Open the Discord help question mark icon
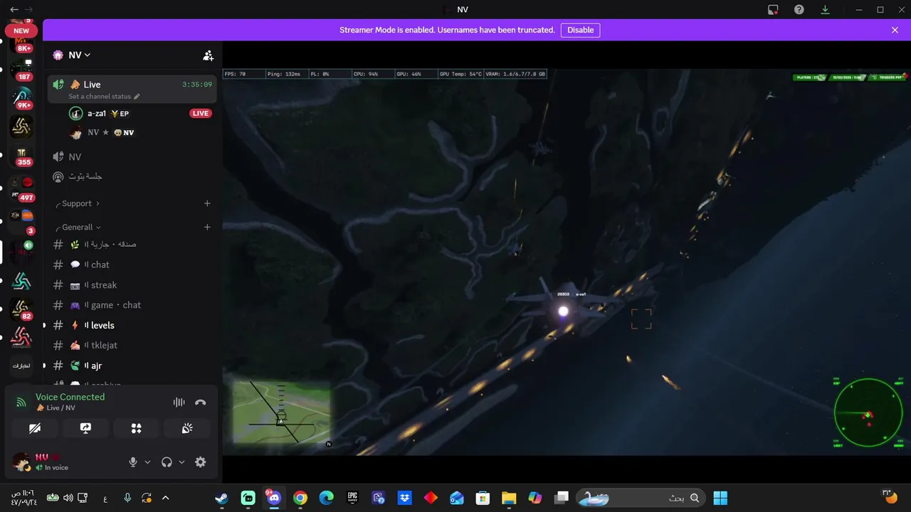This screenshot has height=512, width=911. pyautogui.click(x=799, y=9)
